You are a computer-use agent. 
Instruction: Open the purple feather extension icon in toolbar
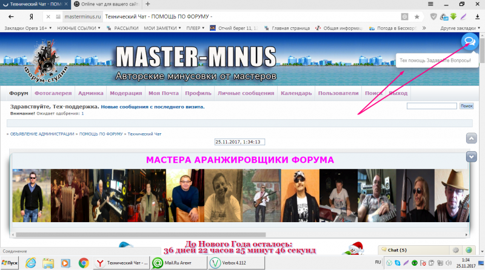[x=463, y=17]
